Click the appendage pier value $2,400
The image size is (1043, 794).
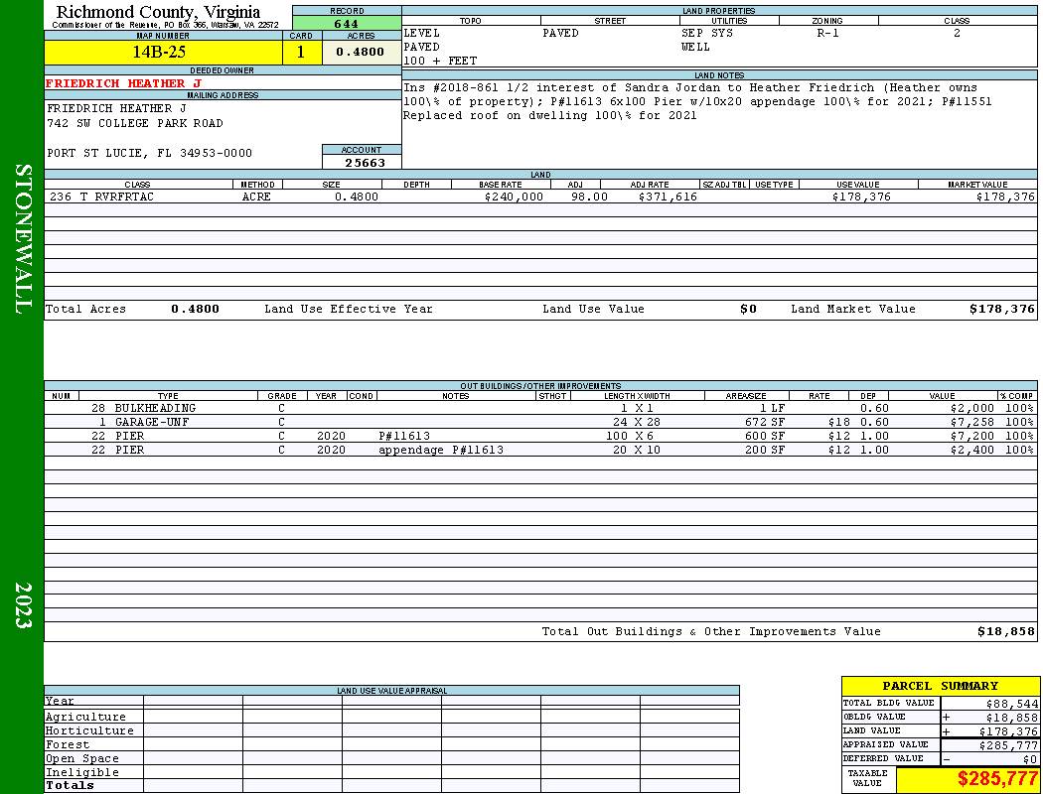[x=971, y=450]
